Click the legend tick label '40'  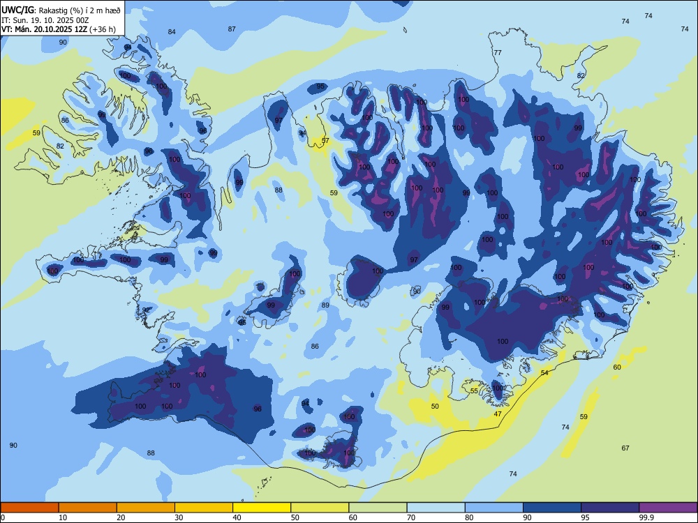coord(237,517)
